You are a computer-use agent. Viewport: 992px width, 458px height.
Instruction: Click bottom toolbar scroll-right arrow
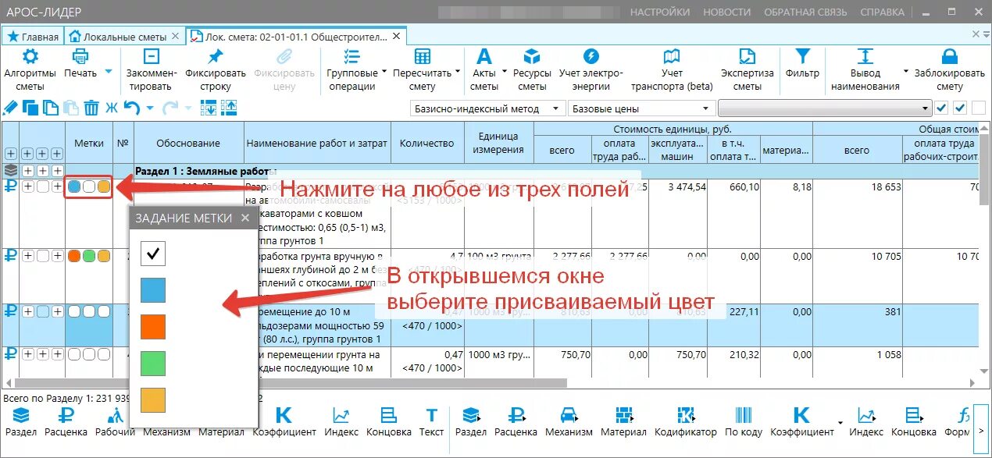tap(982, 431)
